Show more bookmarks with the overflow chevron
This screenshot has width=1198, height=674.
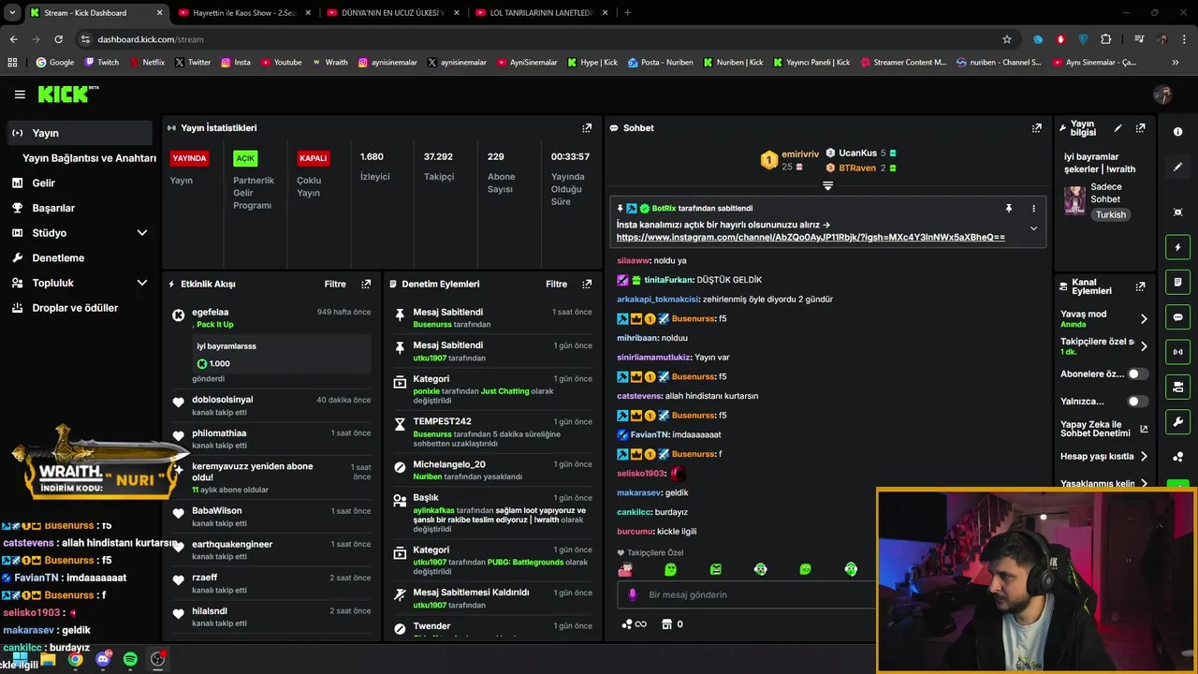[1176, 63]
